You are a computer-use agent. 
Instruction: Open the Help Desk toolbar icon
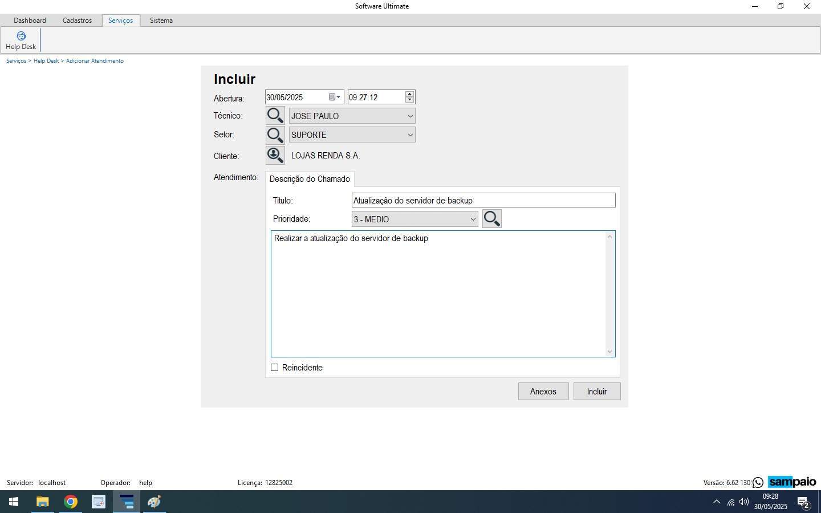coord(21,40)
